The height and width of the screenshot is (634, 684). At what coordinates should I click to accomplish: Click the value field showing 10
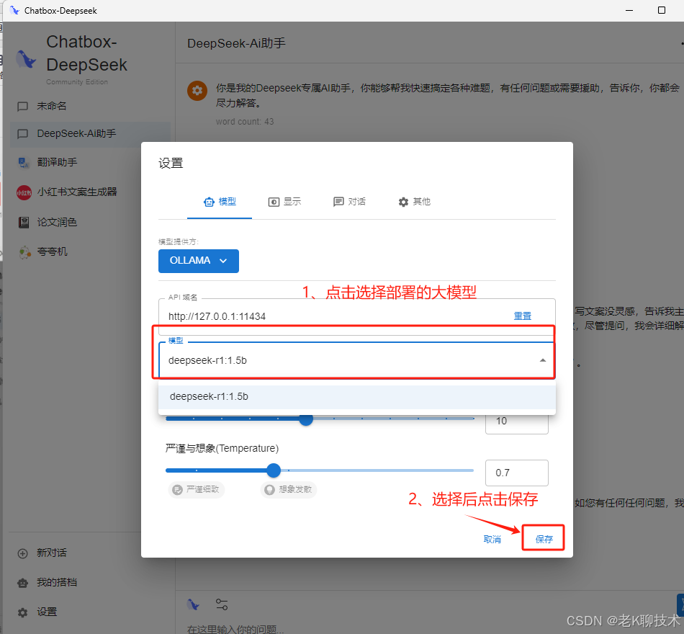[516, 421]
